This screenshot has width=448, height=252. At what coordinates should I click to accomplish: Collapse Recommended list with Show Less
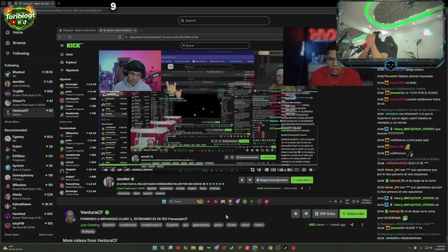click(46, 234)
